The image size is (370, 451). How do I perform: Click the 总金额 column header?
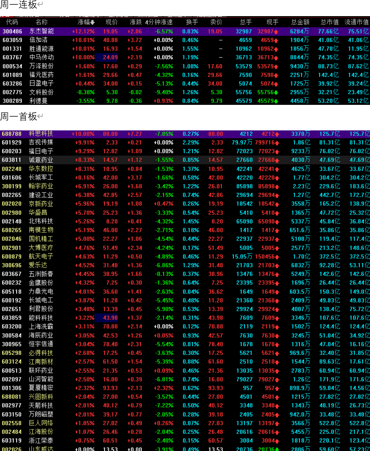click(300, 22)
